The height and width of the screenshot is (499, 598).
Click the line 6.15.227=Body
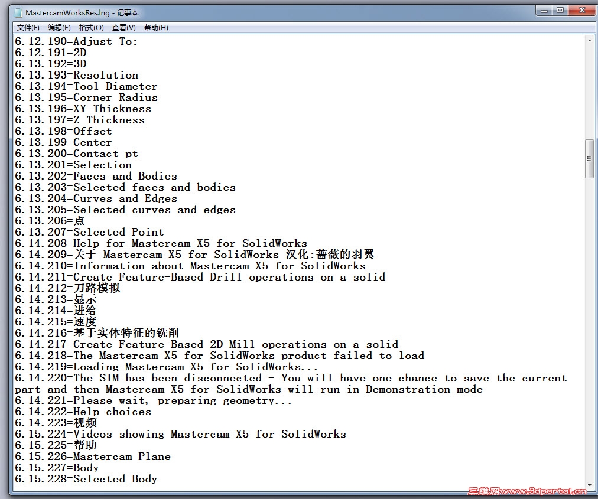(x=57, y=467)
